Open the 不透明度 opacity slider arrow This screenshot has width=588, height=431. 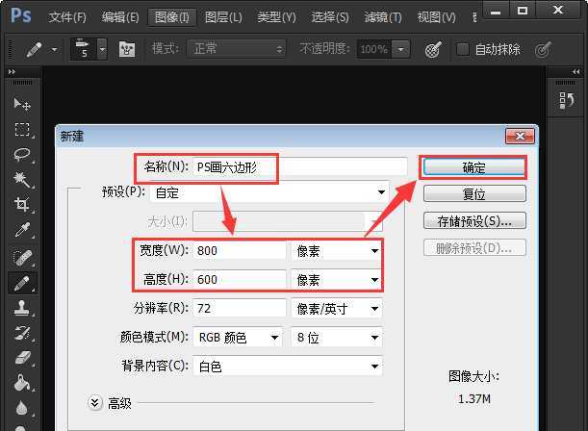click(x=401, y=49)
